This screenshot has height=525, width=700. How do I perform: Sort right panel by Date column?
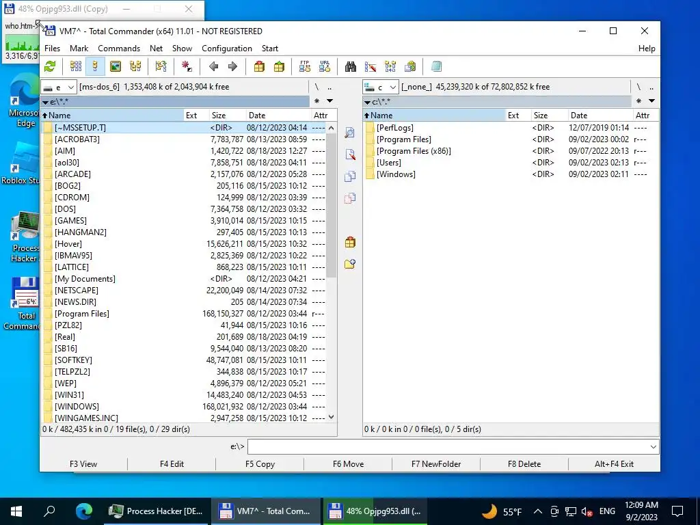599,115
